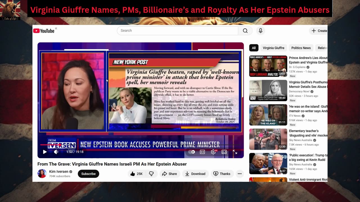Click the Kim Iversen channel avatar
Image resolution: width=360 pixels, height=202 pixels.
click(42, 174)
